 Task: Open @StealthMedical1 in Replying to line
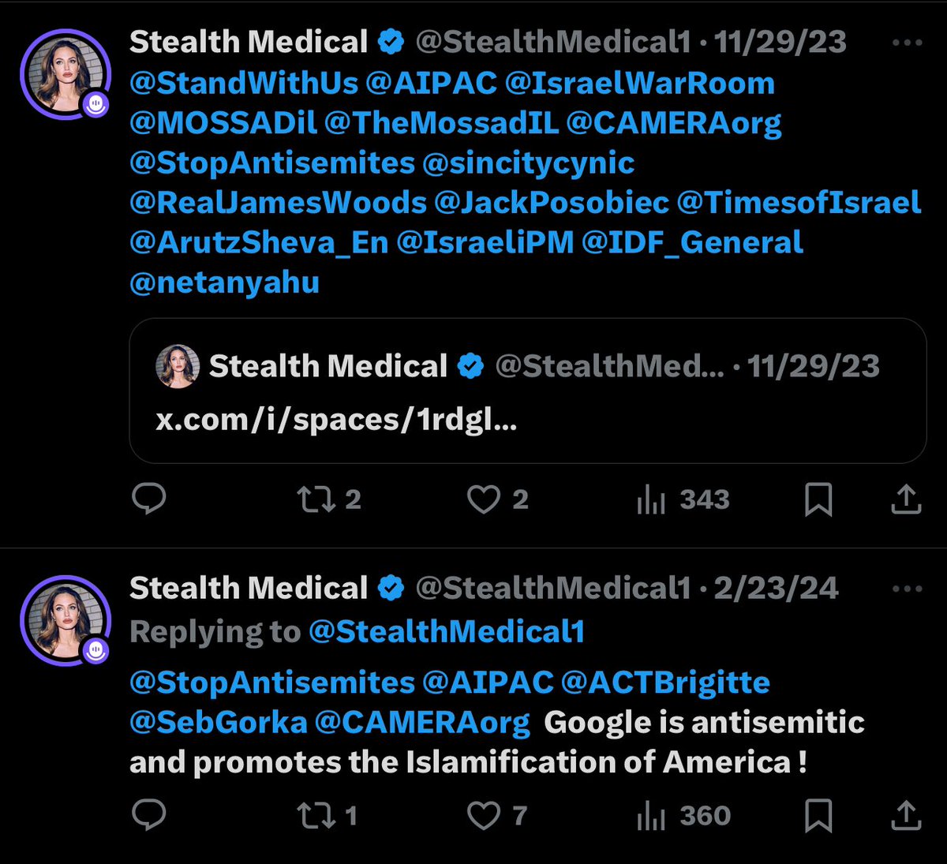click(446, 632)
